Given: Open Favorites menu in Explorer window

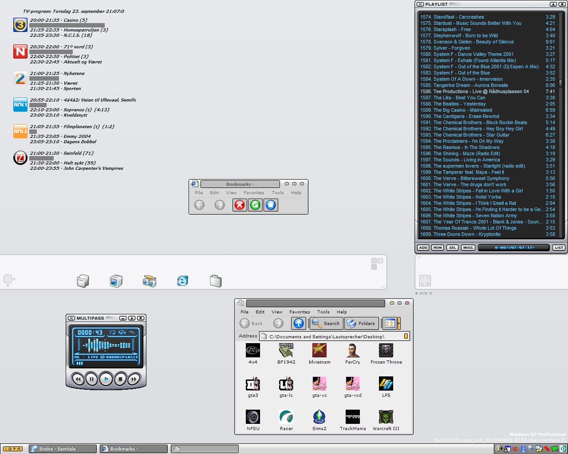Looking at the screenshot, I should 300,312.
